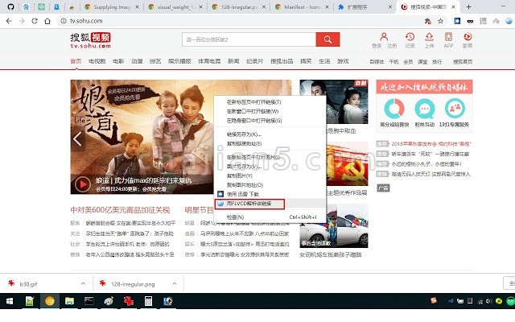Viewport: 515px width, 322px height.
Task: Click the 高分成绩算快 teal circle icon
Action: [x=394, y=109]
